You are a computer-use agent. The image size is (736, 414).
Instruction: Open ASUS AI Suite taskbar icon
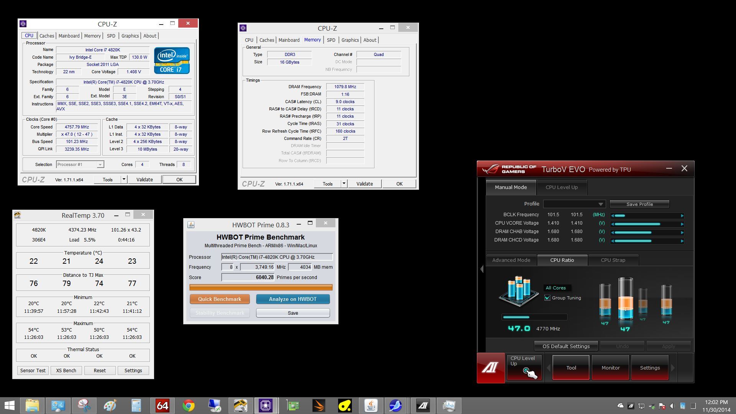click(x=423, y=406)
